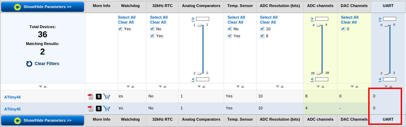Add ATtiny45 to shopping cart
This screenshot has height=127, width=406.
(107, 108)
